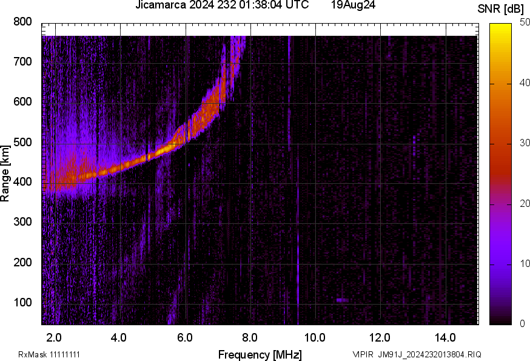Viewport: 530px width, 361px height.
Task: Click the 'Frequency [MHz]' axis label
Action: [260, 354]
